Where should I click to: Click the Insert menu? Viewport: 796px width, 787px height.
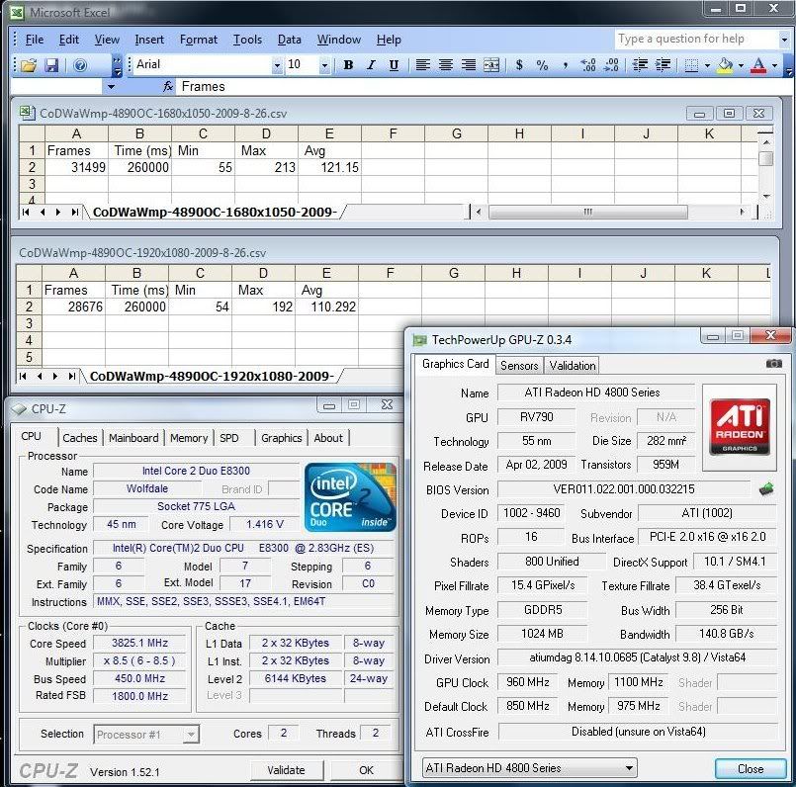(149, 40)
